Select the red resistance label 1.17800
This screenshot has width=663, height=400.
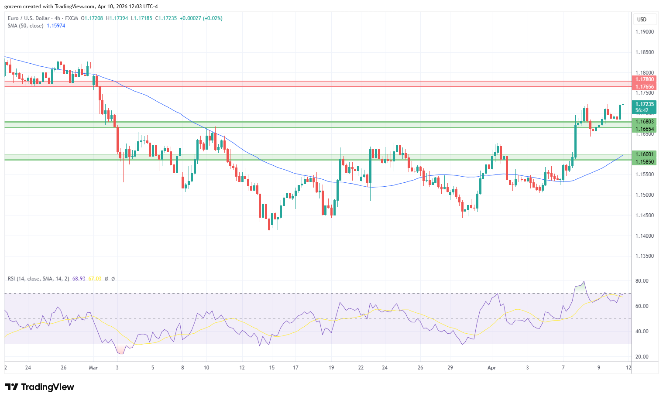(x=644, y=79)
